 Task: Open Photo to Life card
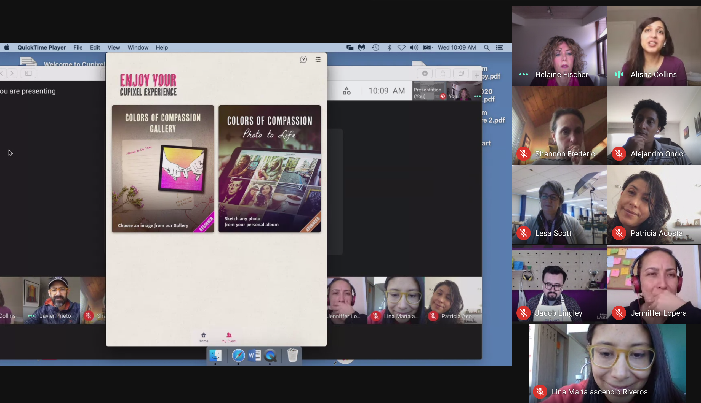pyautogui.click(x=270, y=169)
